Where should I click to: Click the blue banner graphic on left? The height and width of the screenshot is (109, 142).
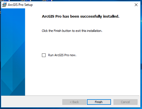tap(13, 52)
